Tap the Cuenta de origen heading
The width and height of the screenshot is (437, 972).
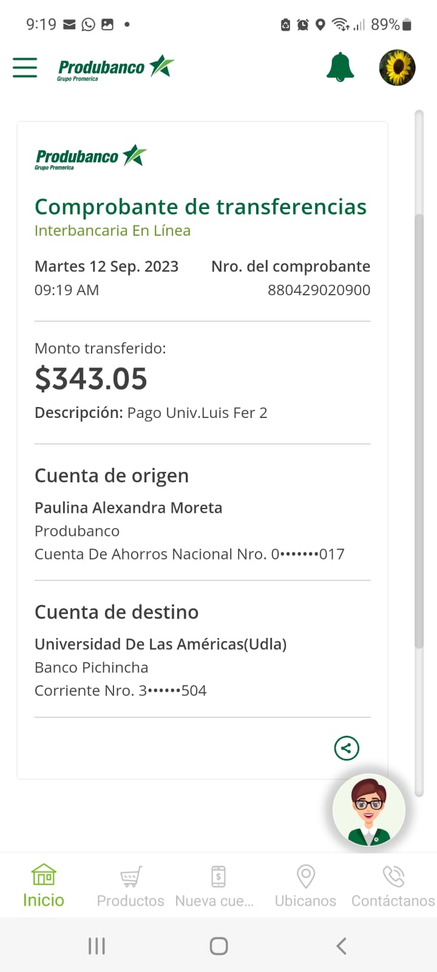112,476
